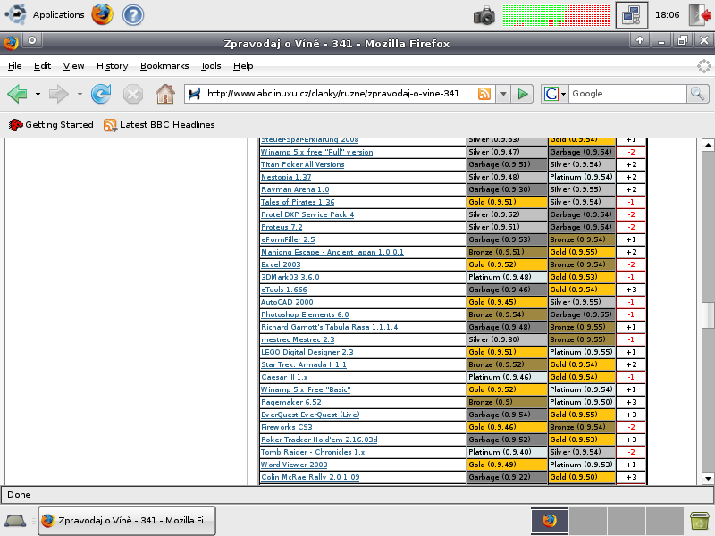This screenshot has height=536, width=715.
Task: Click the search magnifier icon
Action: 698,94
